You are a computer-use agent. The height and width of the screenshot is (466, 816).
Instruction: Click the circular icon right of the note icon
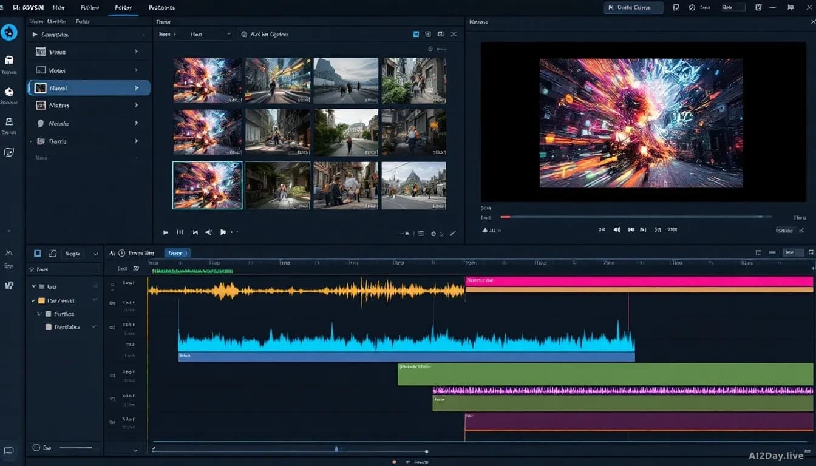click(692, 7)
